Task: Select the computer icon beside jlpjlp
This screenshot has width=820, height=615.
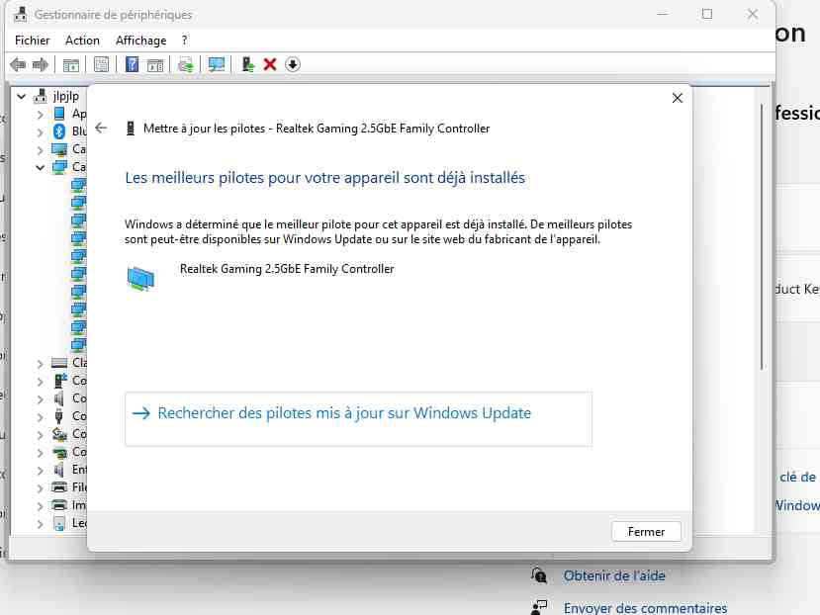Action: pyautogui.click(x=40, y=96)
